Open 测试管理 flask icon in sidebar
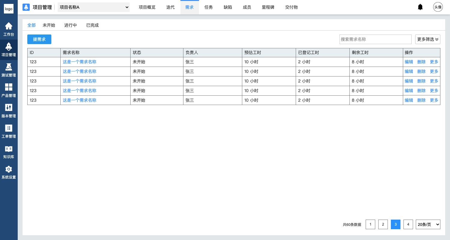The height and width of the screenshot is (240, 450). tap(9, 67)
